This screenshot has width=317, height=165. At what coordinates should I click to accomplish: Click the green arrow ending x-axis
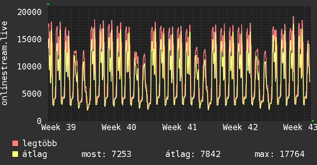pyautogui.click(x=313, y=121)
